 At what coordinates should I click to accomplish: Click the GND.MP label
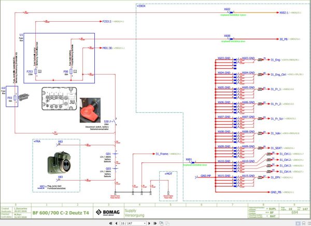pyautogui.click(x=206, y=176)
